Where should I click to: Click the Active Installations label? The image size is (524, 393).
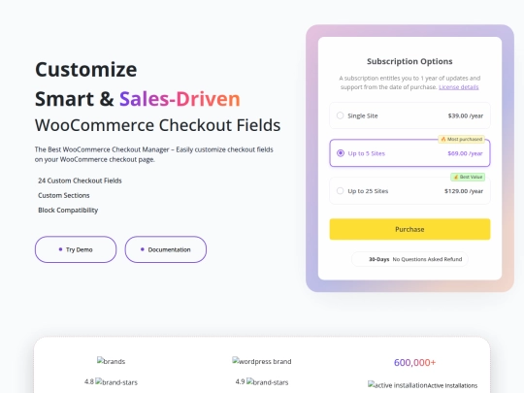(452, 385)
